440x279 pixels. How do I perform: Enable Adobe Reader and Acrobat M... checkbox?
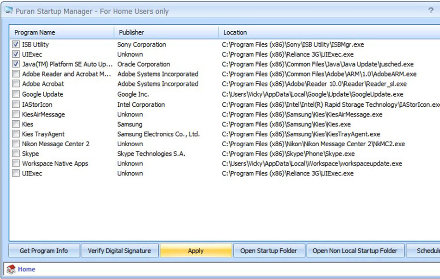click(x=16, y=74)
